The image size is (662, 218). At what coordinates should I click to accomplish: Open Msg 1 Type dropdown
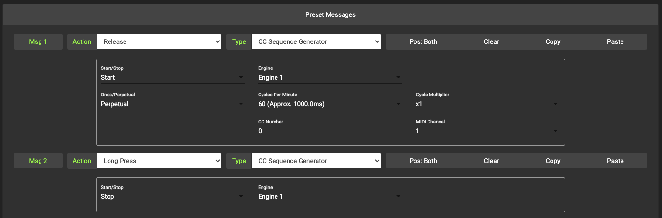click(x=316, y=41)
